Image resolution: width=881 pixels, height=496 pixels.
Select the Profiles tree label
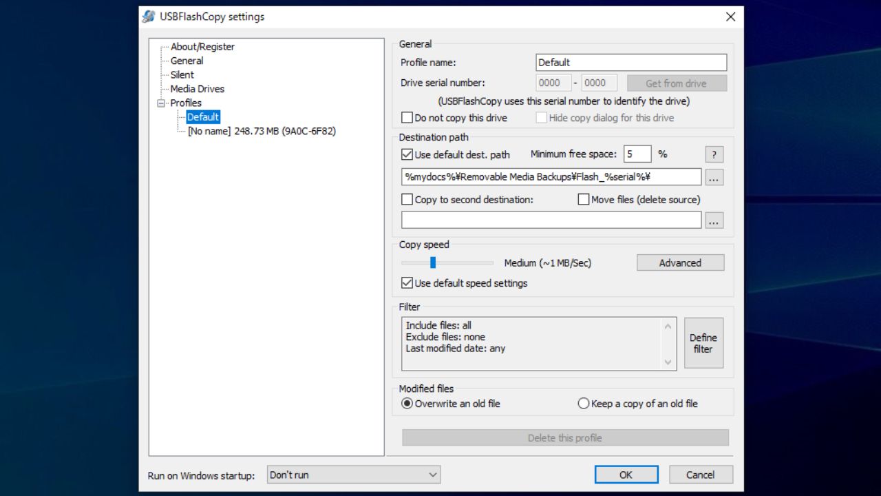(186, 103)
